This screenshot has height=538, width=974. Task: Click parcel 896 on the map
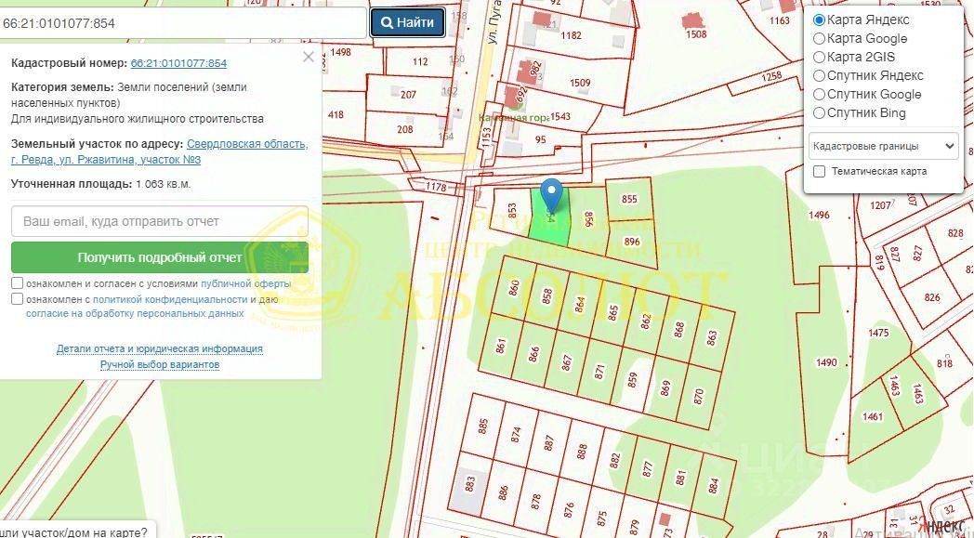(x=632, y=243)
